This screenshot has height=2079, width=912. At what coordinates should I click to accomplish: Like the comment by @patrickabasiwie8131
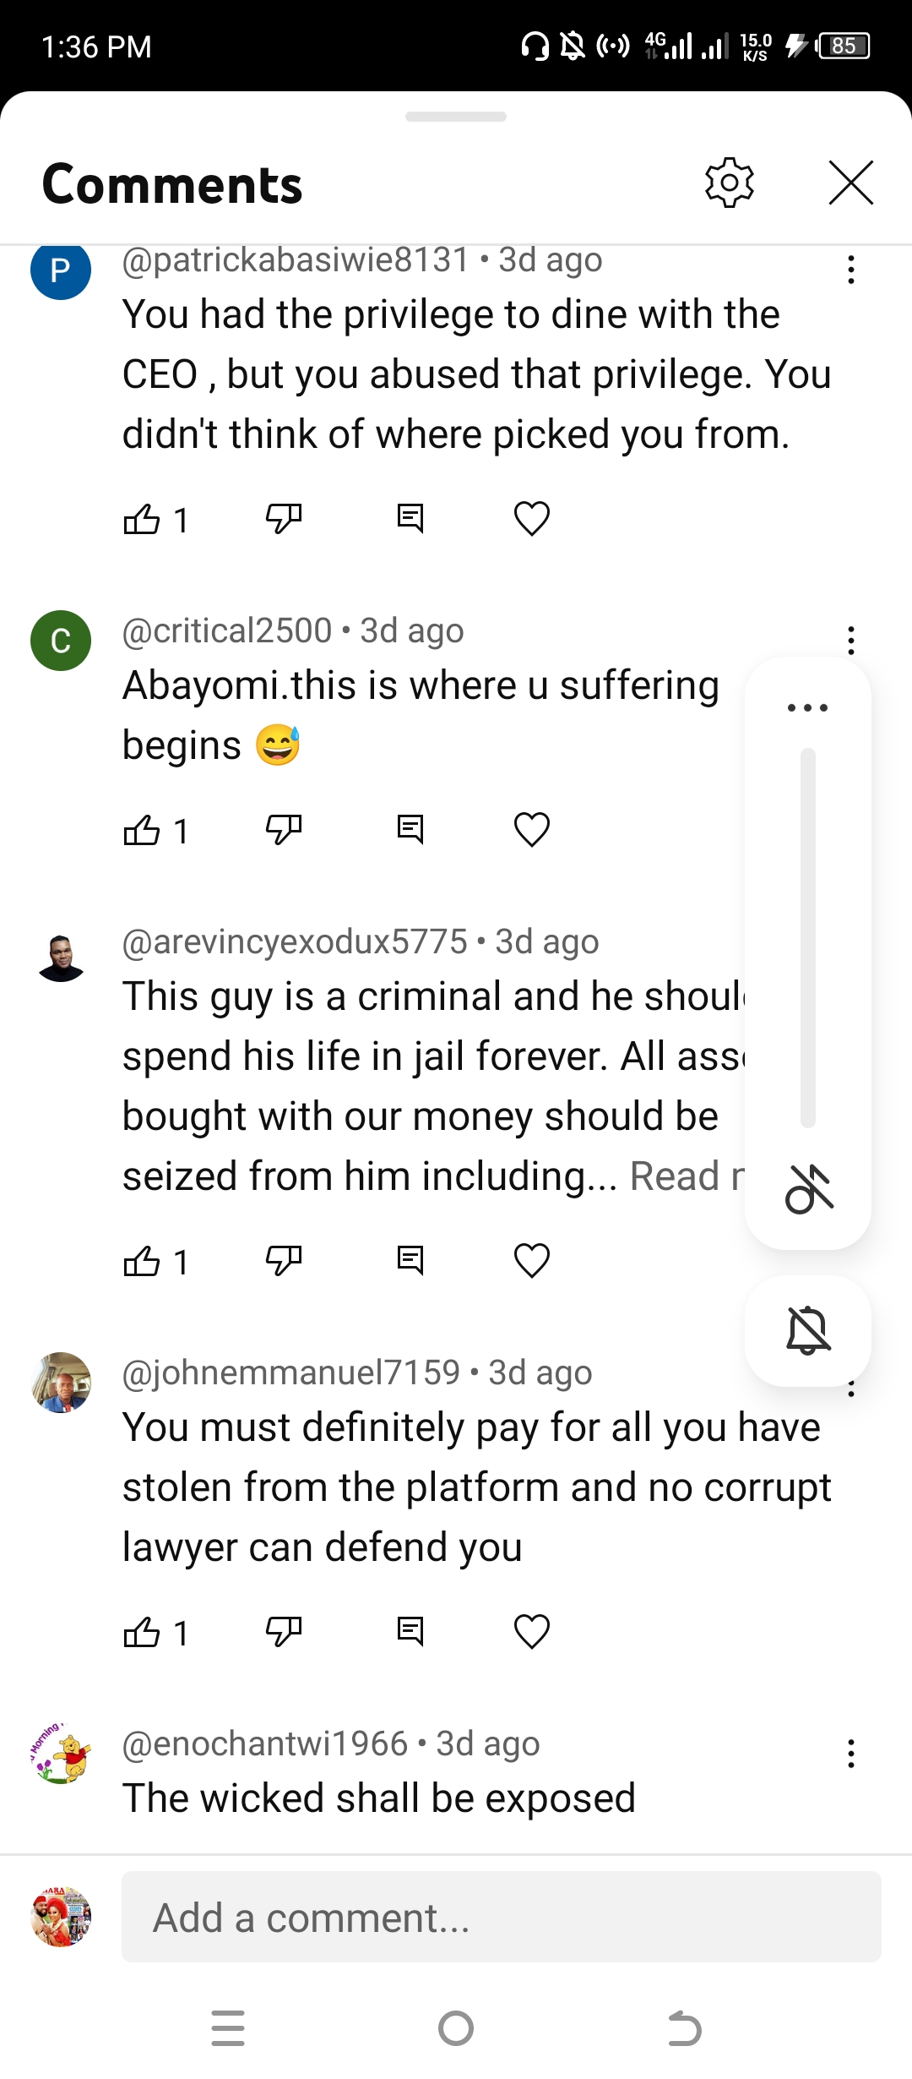pos(142,519)
